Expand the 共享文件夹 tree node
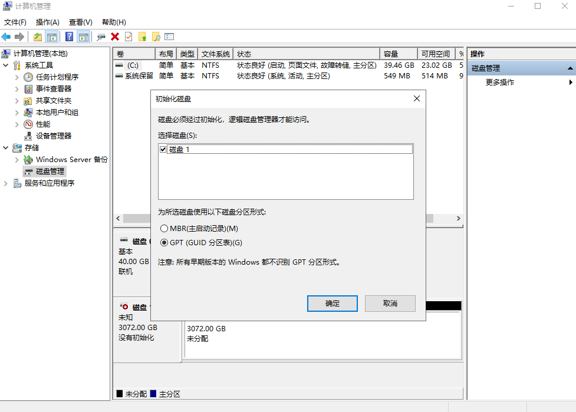This screenshot has width=576, height=412. (17, 101)
